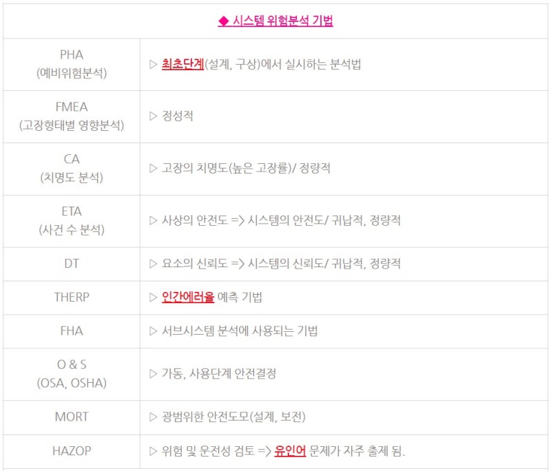Click the red underlined 인간에러율 text

click(188, 297)
